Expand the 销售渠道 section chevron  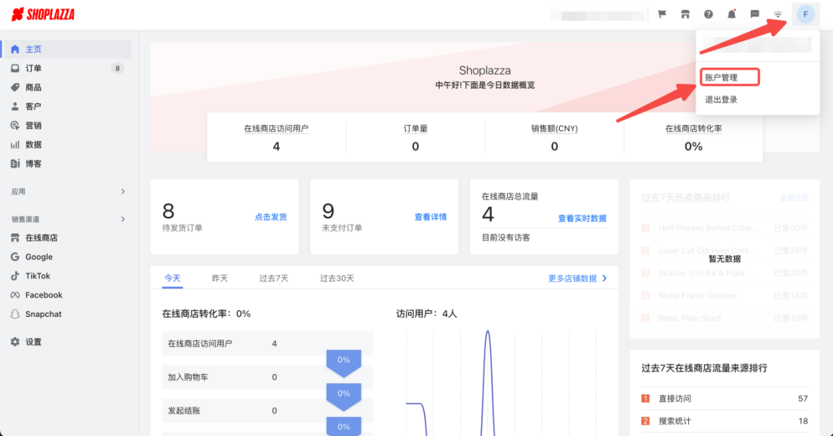[x=123, y=219]
